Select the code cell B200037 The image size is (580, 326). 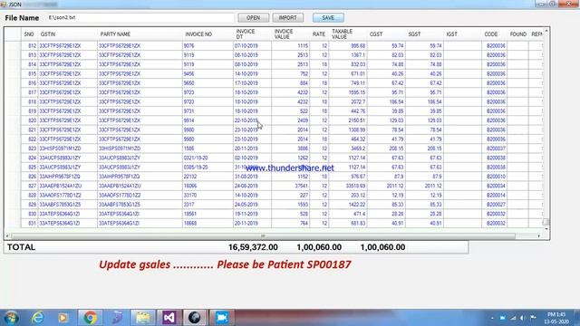(x=494, y=149)
